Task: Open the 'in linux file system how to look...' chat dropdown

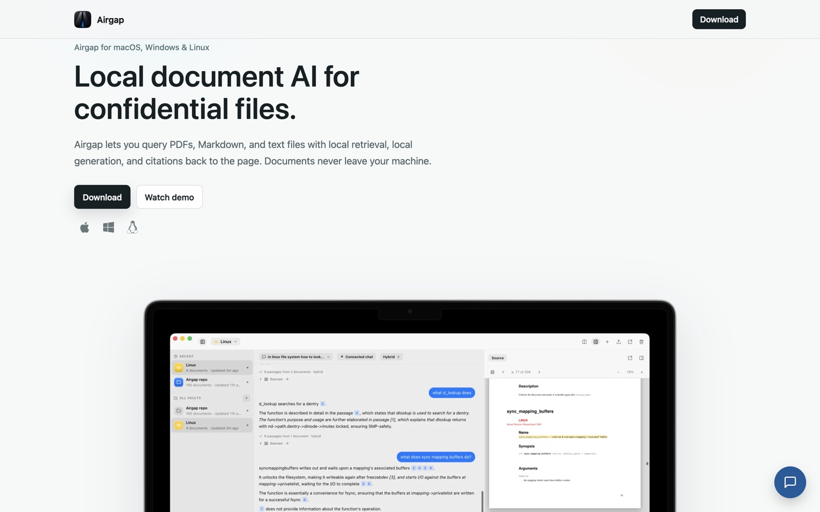Action: click(x=296, y=357)
